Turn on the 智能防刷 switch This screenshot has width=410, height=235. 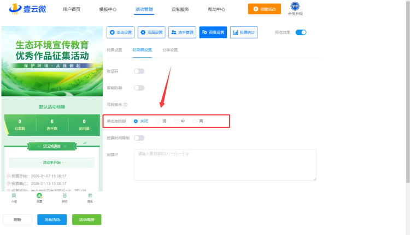coord(139,87)
